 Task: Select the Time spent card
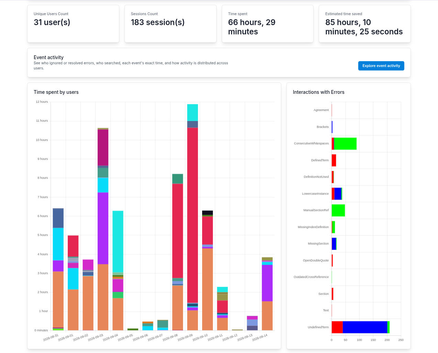click(x=267, y=24)
